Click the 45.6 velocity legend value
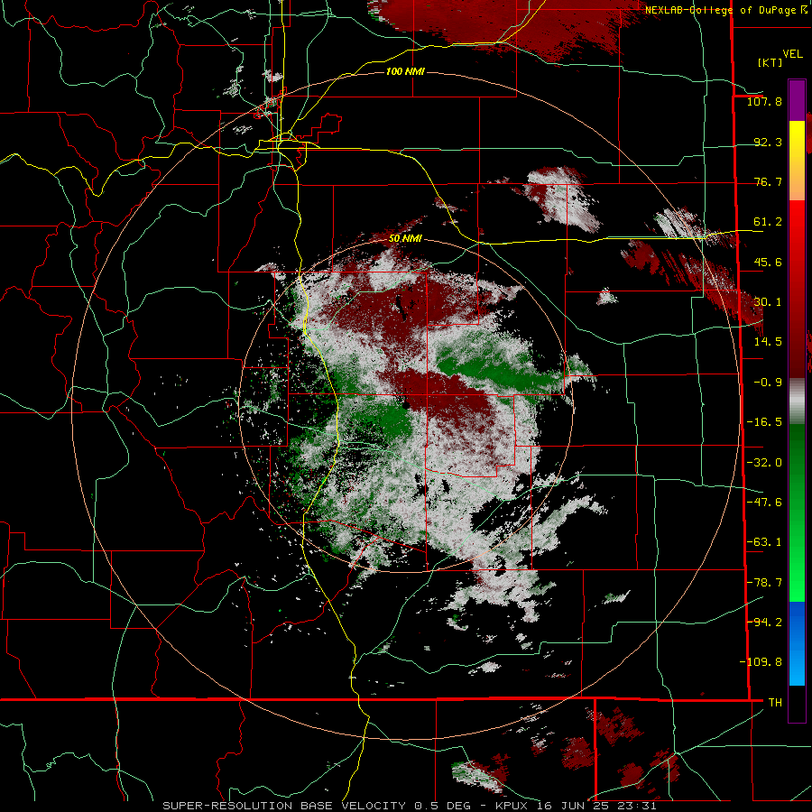Image resolution: width=812 pixels, height=812 pixels. [768, 262]
